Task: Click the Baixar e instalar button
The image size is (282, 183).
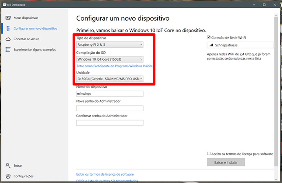Action: [226, 162]
